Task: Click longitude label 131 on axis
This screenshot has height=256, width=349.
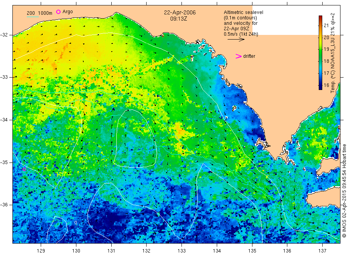Action: coord(111,251)
